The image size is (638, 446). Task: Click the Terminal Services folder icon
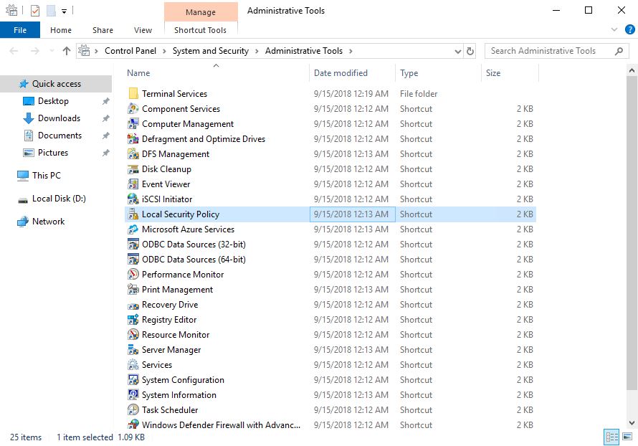133,94
